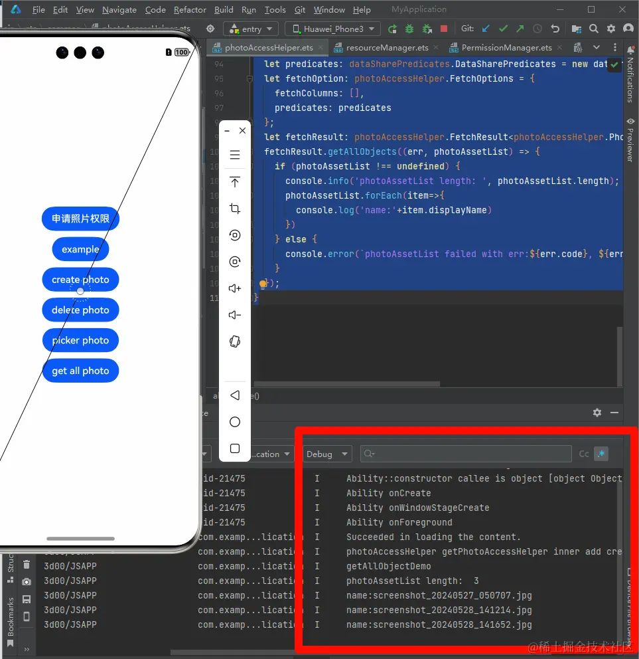Rotate emulator screen counter-clockwise
The width and height of the screenshot is (639, 659).
tap(235, 235)
